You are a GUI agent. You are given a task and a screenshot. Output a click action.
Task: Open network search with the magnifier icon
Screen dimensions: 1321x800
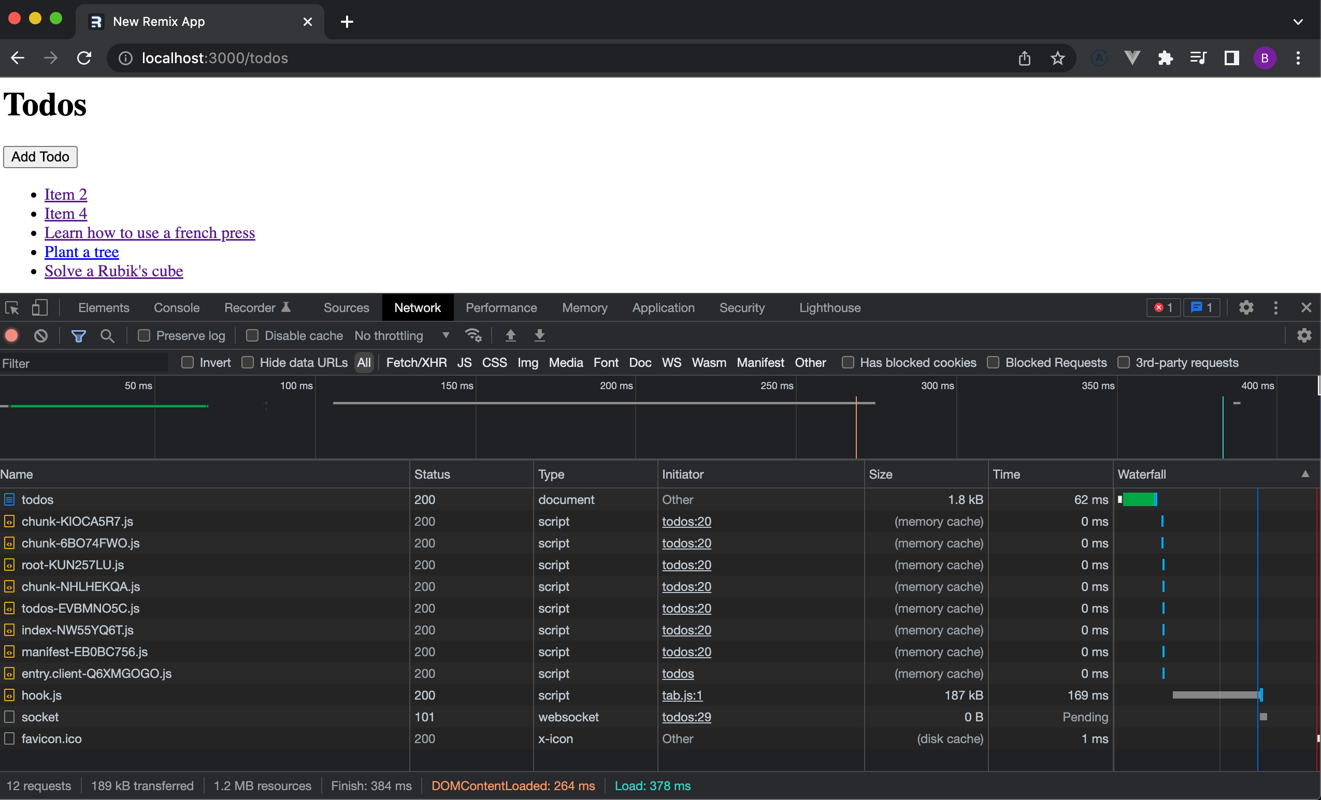(107, 336)
